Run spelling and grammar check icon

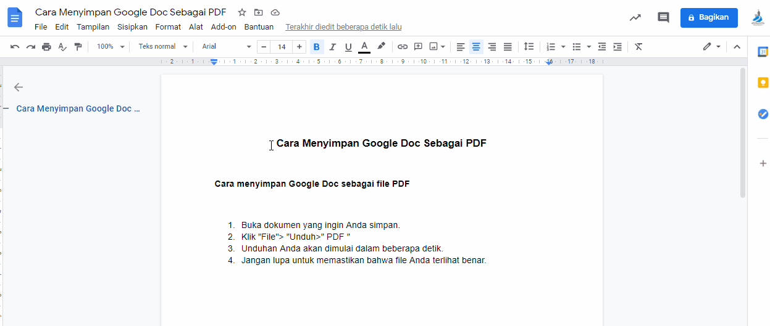click(62, 47)
